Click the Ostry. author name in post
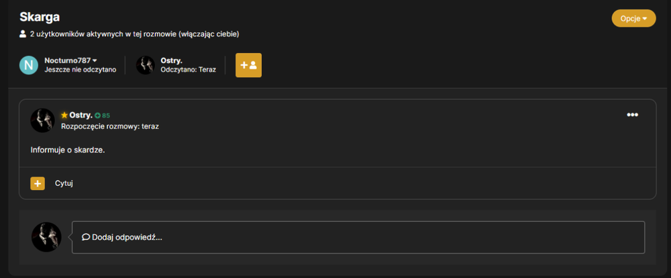The height and width of the screenshot is (278, 671). click(81, 115)
